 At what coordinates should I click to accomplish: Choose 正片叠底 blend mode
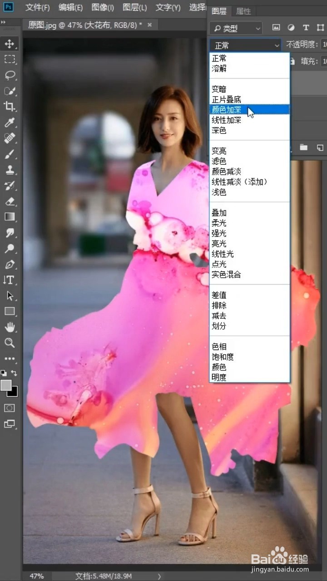[x=249, y=99]
